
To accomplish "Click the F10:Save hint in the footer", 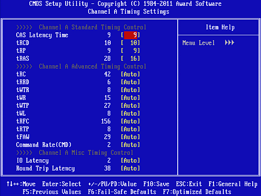I will (156, 184).
